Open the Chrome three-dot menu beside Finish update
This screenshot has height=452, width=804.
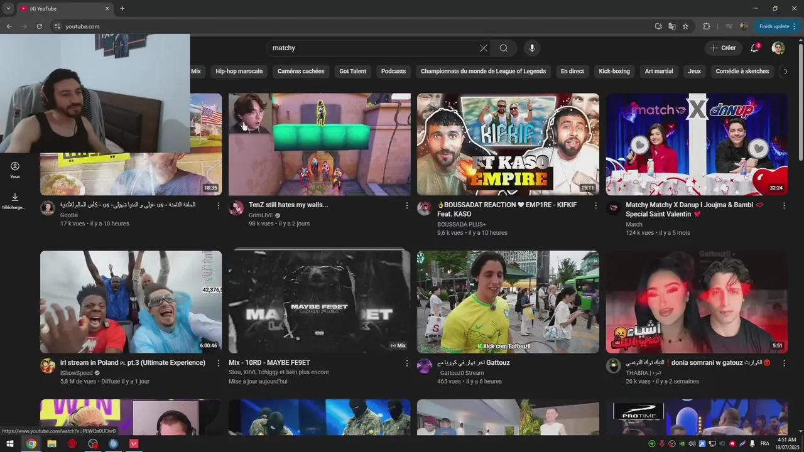click(795, 26)
